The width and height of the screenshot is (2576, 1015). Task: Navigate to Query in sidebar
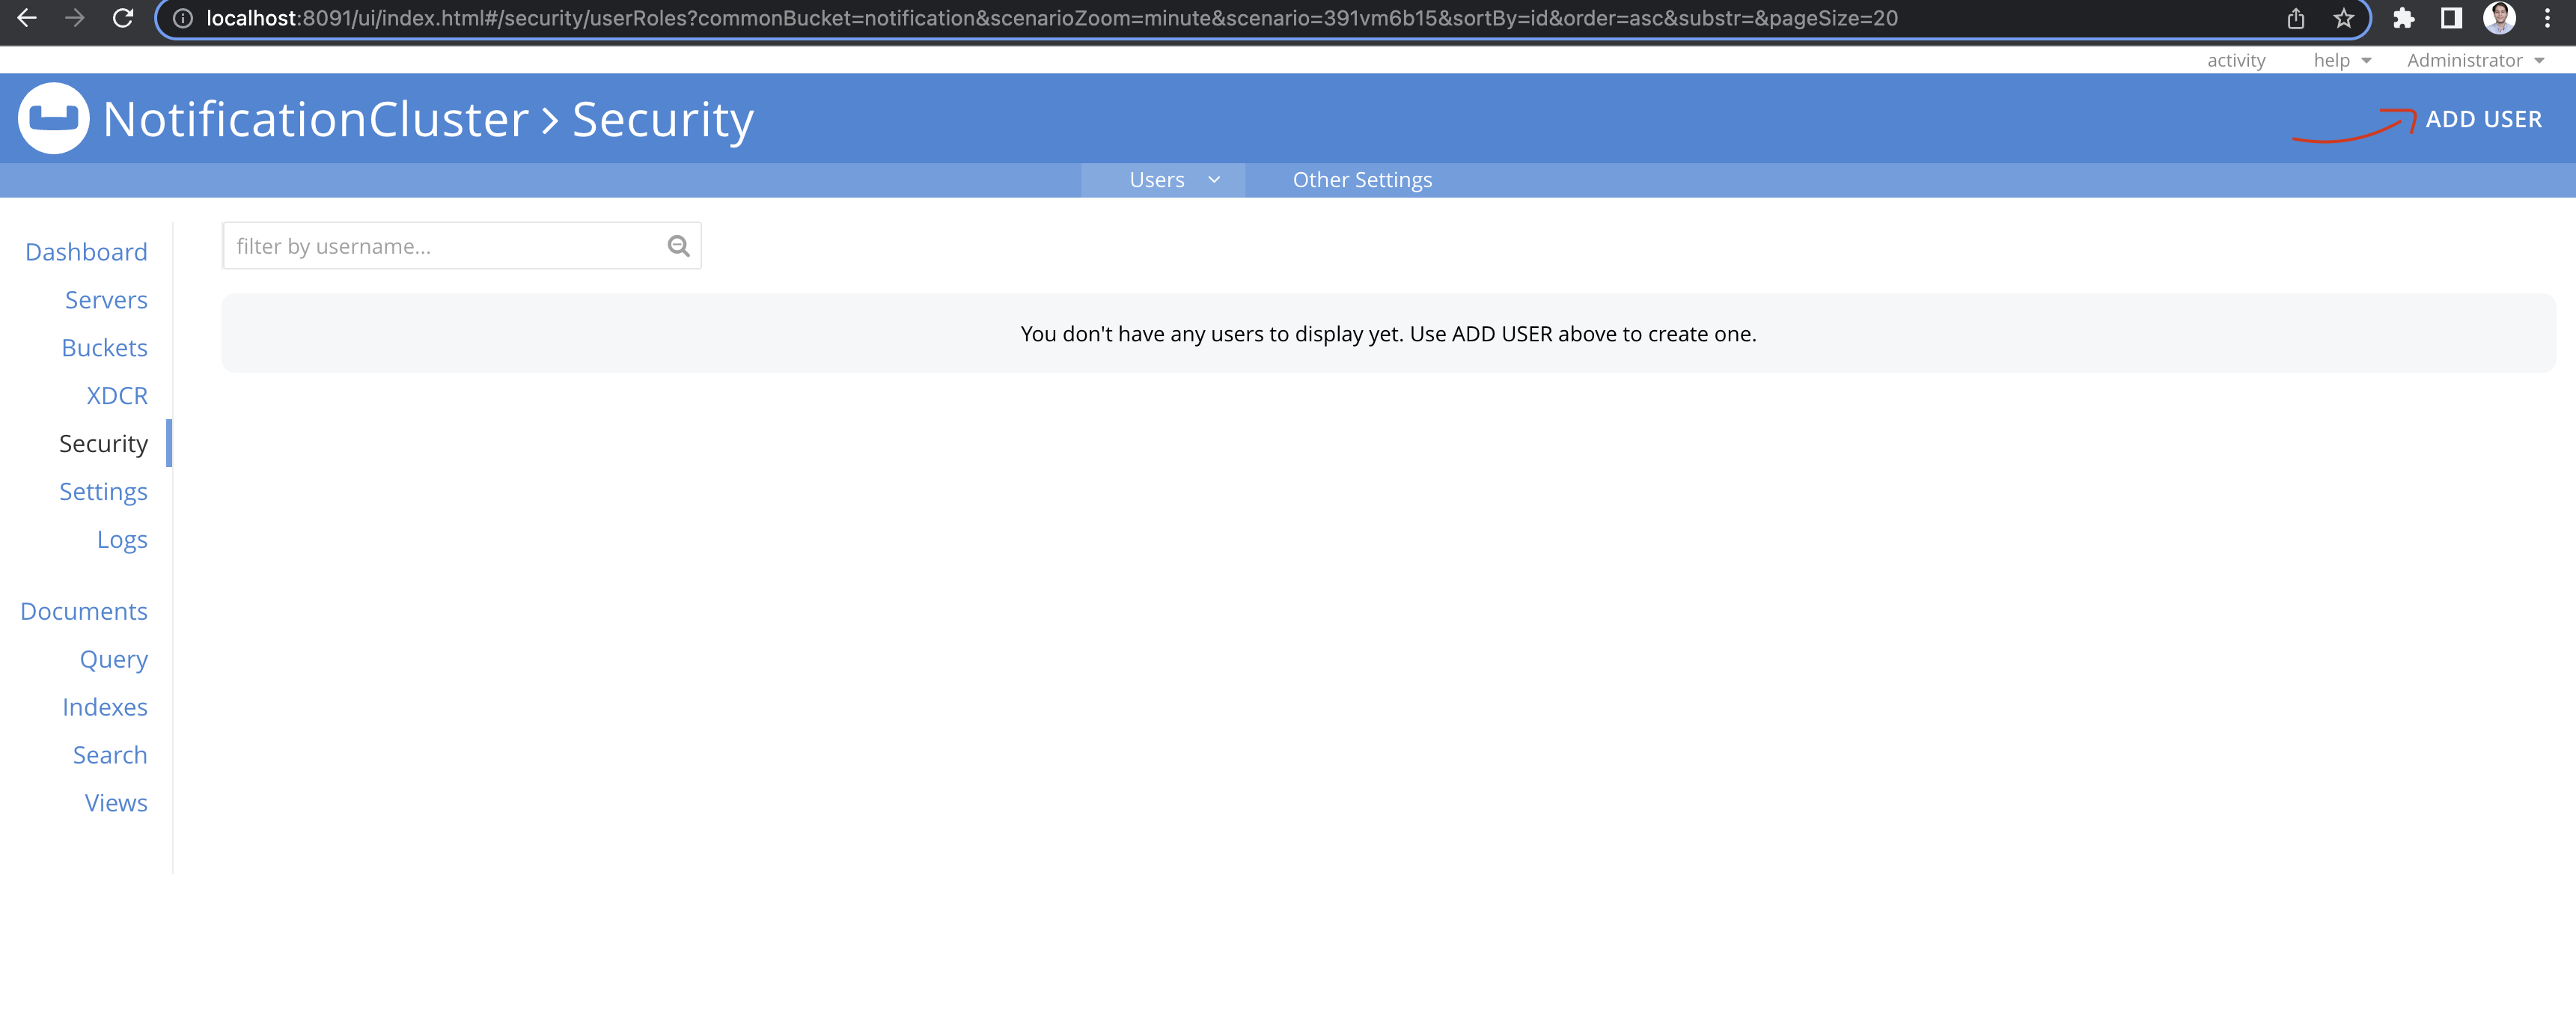click(x=113, y=659)
